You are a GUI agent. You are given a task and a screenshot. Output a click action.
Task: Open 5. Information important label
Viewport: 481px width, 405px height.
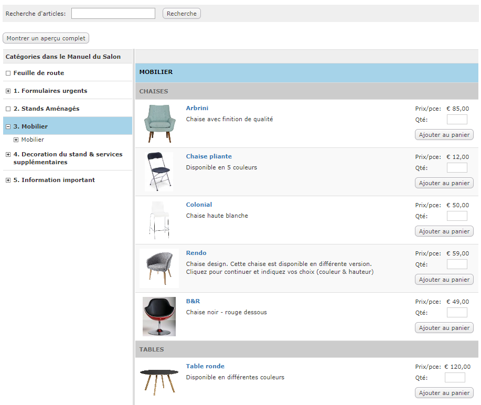tap(54, 180)
